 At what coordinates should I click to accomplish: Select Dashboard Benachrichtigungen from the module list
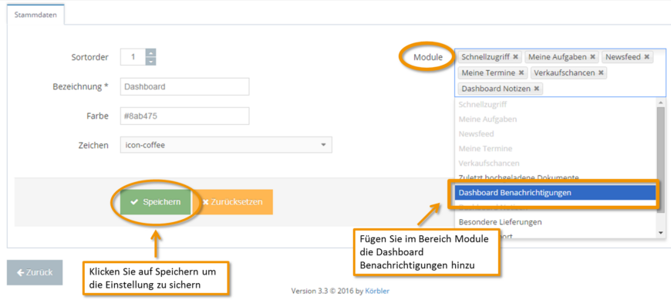click(x=555, y=193)
